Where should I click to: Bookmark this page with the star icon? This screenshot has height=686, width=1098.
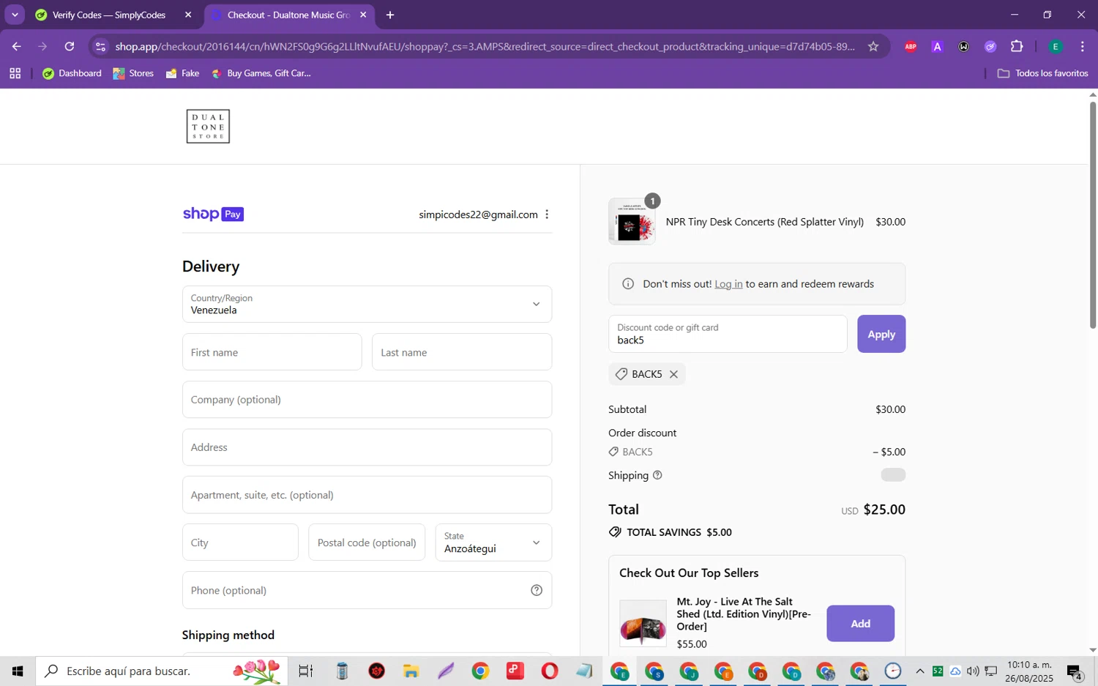873,46
